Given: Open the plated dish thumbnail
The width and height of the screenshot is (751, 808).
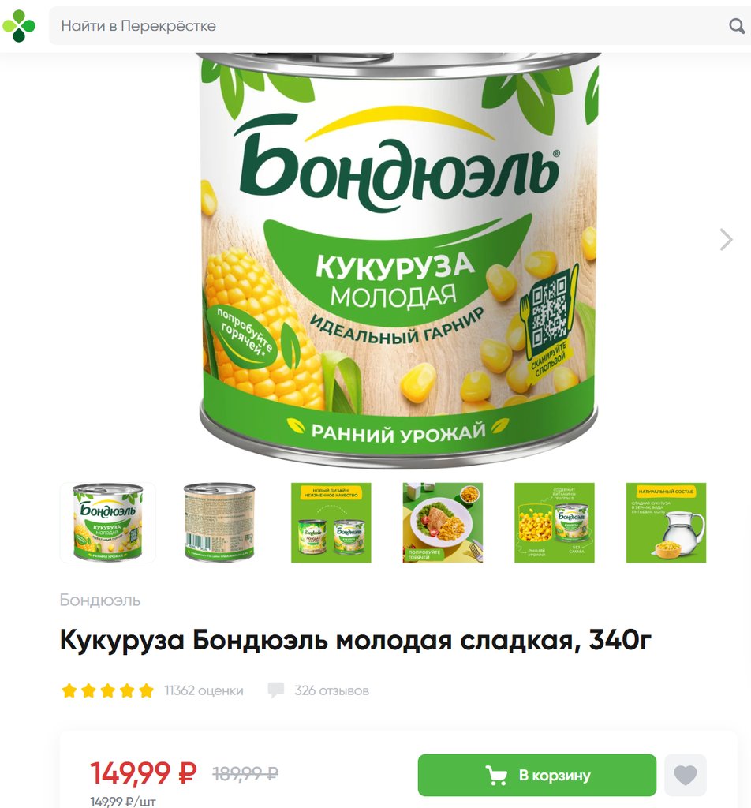Looking at the screenshot, I should [443, 522].
